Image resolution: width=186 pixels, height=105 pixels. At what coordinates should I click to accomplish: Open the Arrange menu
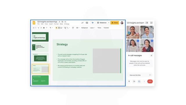point(67,24)
